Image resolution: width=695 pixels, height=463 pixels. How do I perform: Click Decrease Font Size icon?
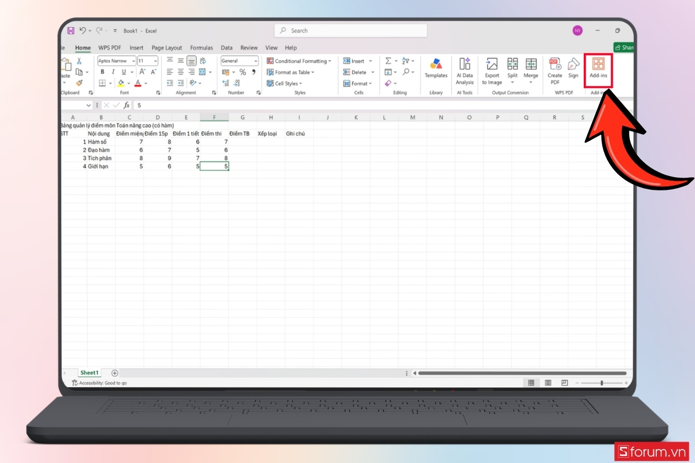coord(153,72)
